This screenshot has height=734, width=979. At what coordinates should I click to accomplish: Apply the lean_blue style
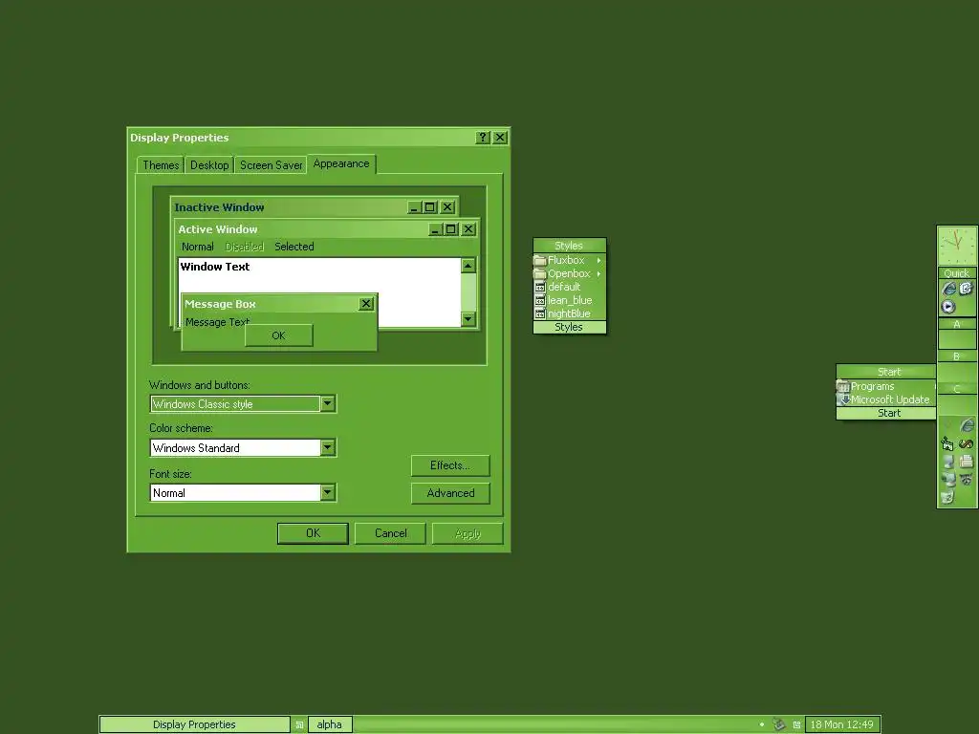570,300
